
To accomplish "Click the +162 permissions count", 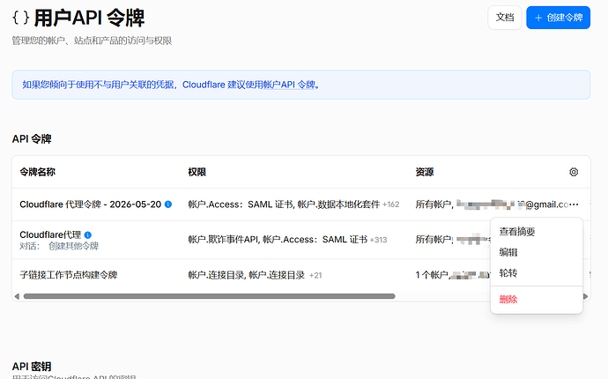I will (391, 204).
